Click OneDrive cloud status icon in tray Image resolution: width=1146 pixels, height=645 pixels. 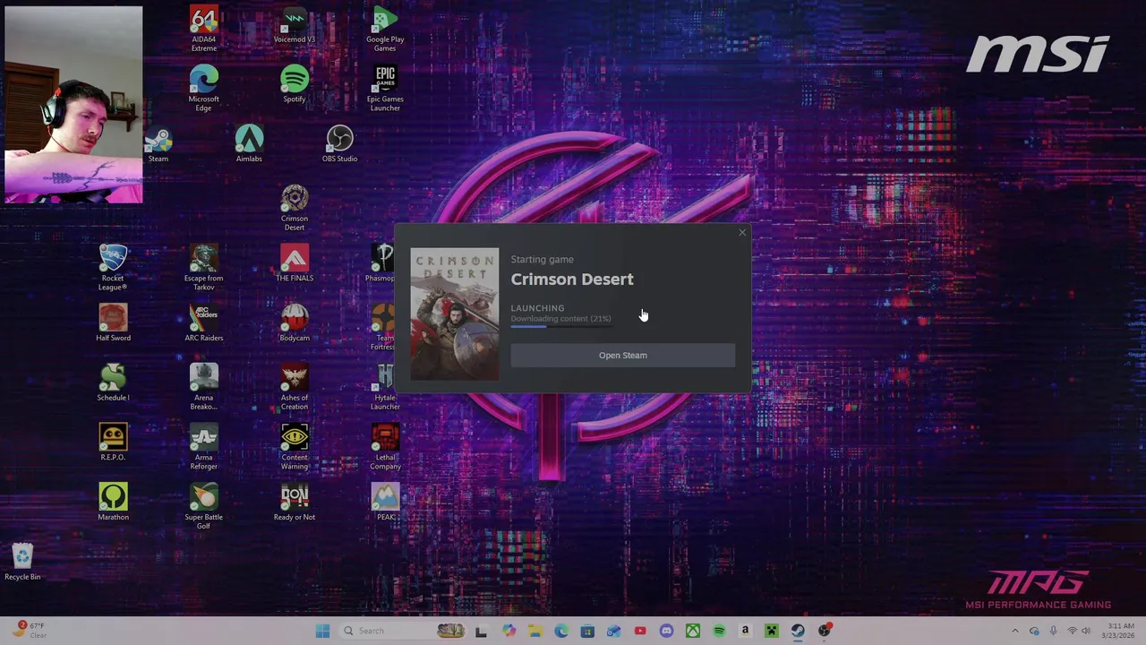pos(1034,631)
